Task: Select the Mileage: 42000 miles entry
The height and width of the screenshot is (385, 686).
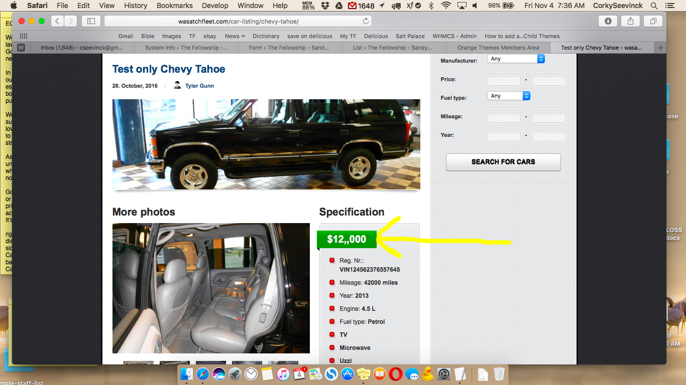Action: coord(369,282)
